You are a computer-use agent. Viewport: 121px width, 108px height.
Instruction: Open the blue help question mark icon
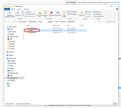tap(117, 9)
